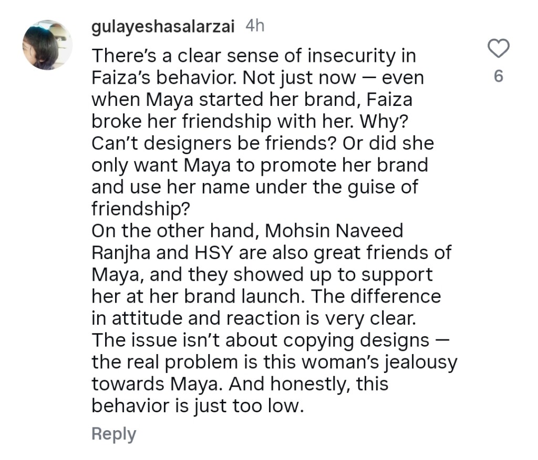Open the gulayeshasalarzai username link

tap(163, 27)
